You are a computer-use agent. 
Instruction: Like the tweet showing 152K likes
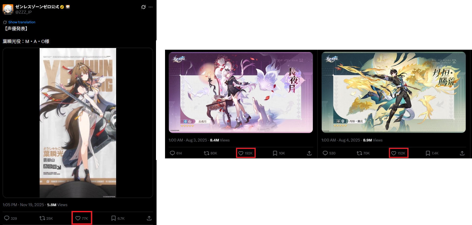coord(398,153)
